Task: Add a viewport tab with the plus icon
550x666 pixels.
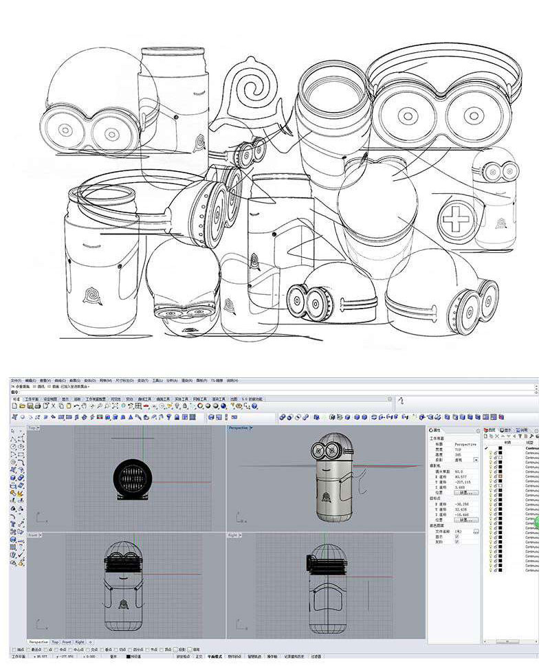Action: point(90,642)
